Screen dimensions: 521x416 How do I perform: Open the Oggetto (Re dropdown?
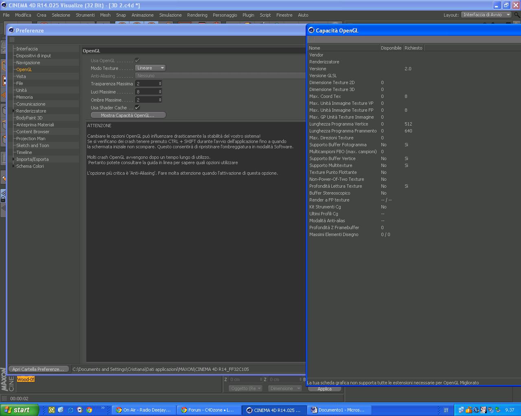tap(246, 388)
